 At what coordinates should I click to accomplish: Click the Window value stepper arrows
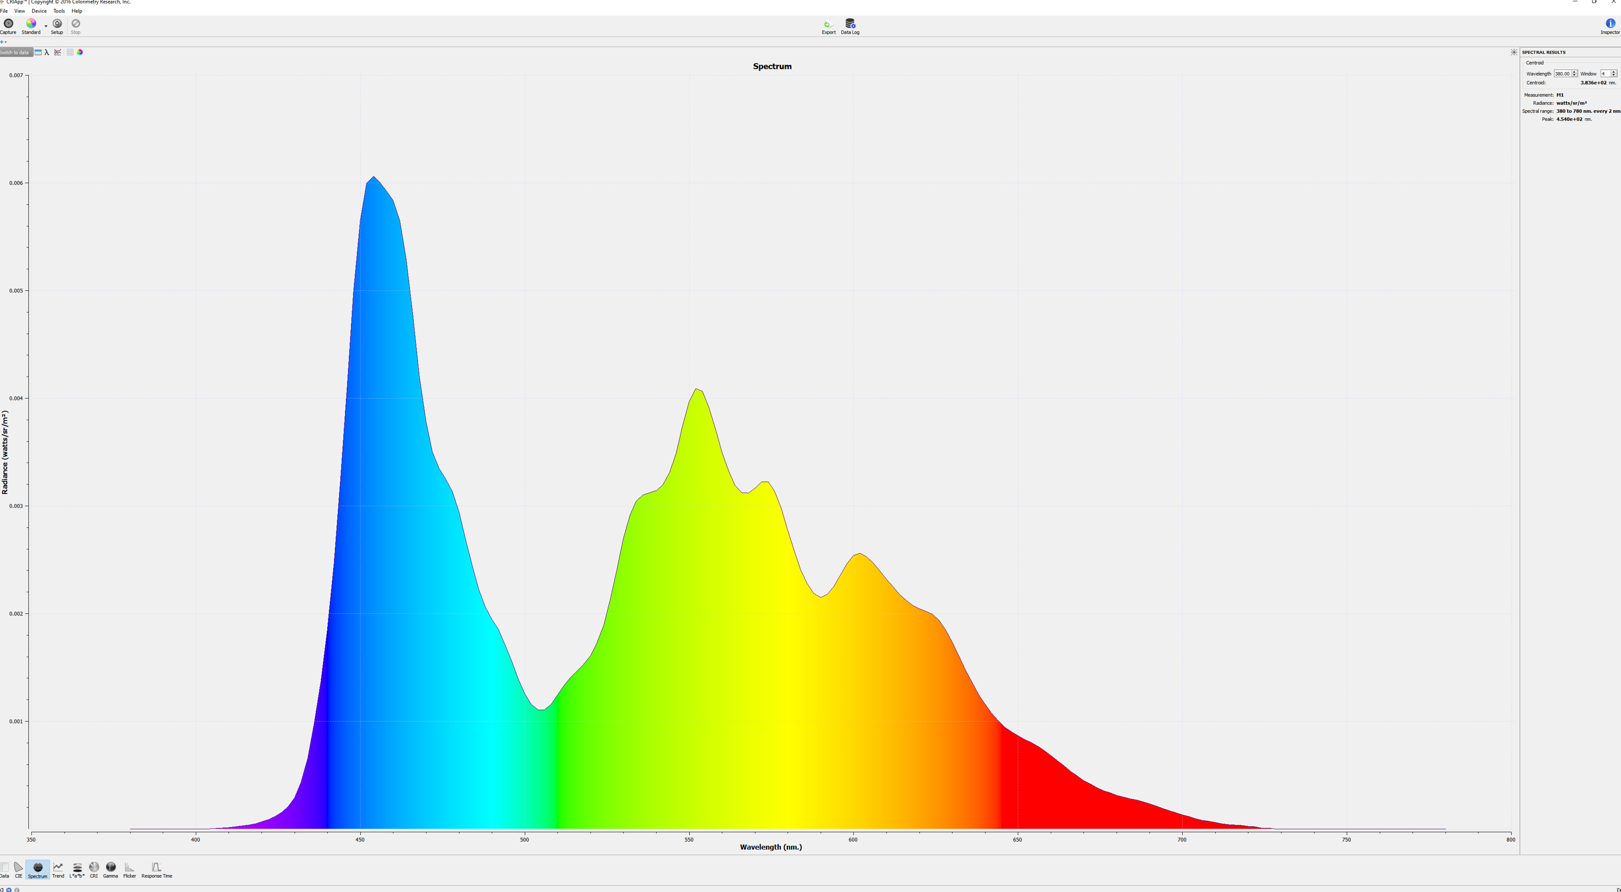pos(1613,73)
